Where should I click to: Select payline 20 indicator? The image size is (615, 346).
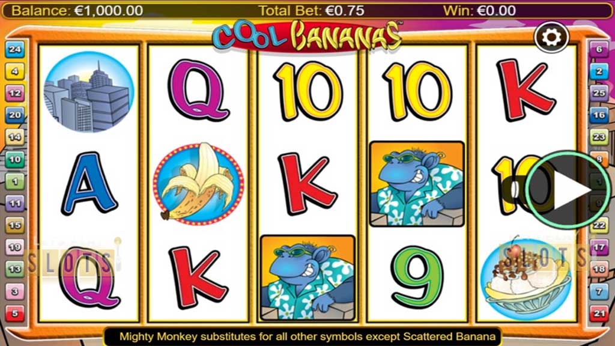coord(14,115)
